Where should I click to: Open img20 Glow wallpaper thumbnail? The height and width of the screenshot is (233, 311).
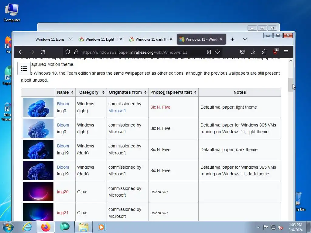coord(38,192)
